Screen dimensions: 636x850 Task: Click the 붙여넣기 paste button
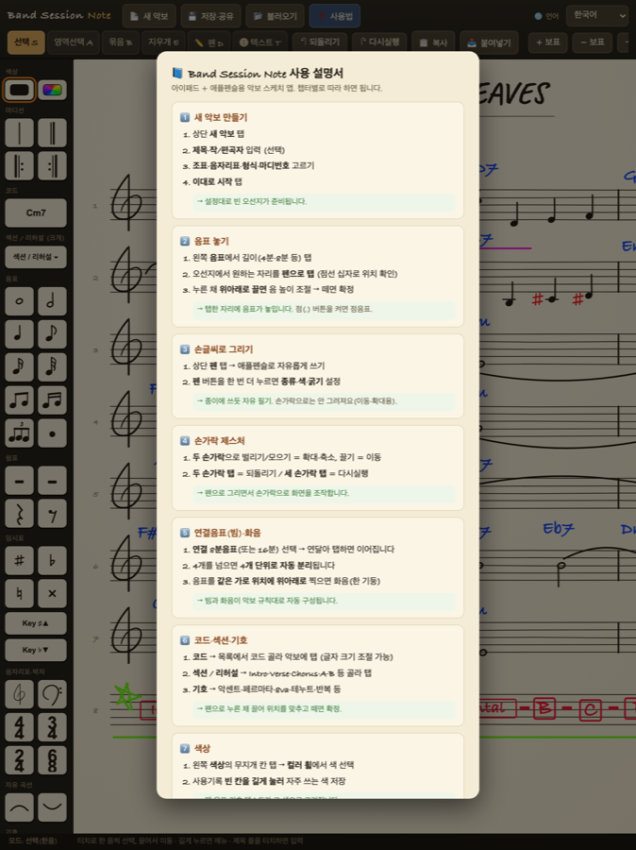click(x=489, y=42)
